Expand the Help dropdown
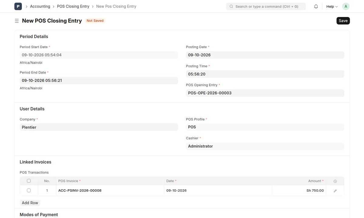 tap(332, 6)
